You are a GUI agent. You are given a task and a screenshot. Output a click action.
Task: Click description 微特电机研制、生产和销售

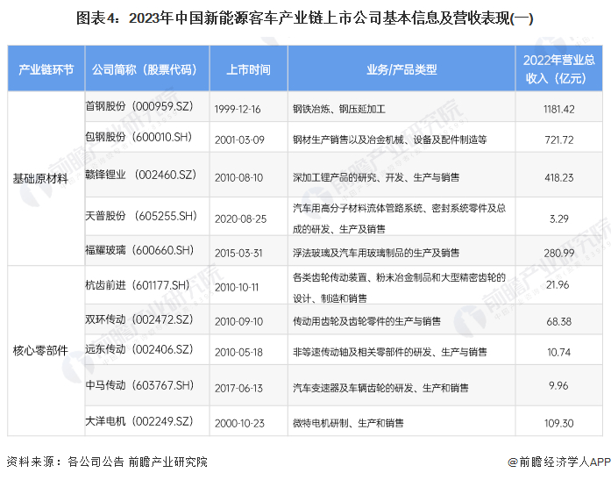pos(348,423)
